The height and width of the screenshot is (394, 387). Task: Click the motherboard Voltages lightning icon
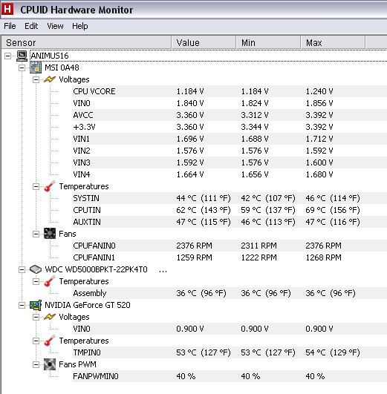(50, 79)
